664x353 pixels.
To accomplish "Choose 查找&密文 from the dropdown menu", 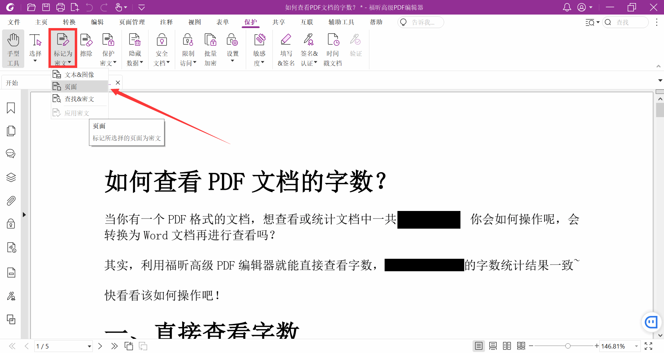I will point(79,99).
